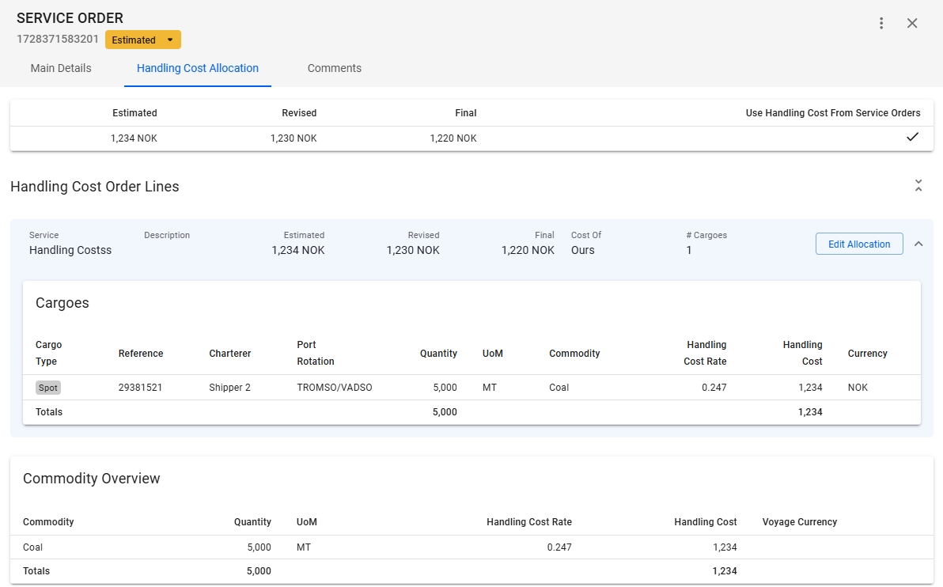Close the Service Order panel
The image size is (943, 587).
pos(912,23)
